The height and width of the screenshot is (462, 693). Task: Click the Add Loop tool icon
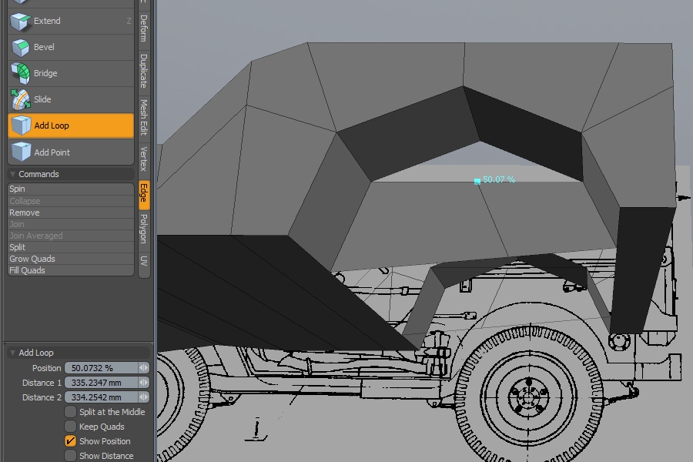(21, 126)
